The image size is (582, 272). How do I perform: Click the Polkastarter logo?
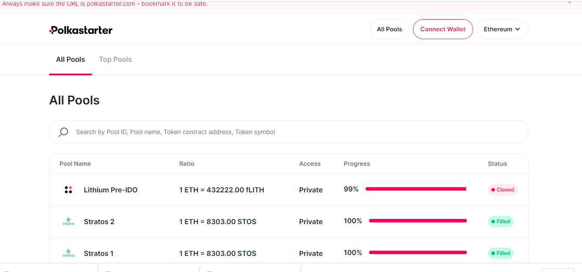(x=81, y=30)
